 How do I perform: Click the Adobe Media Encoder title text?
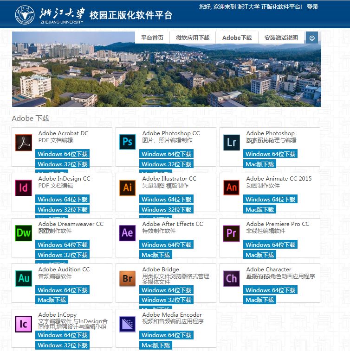click(172, 314)
